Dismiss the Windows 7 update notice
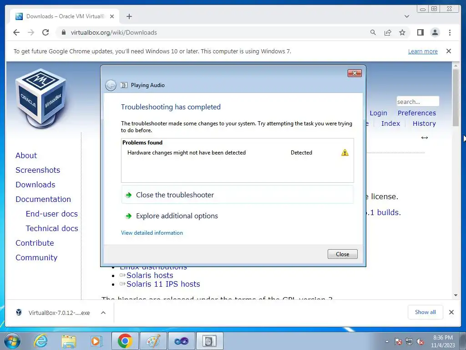 pyautogui.click(x=449, y=51)
